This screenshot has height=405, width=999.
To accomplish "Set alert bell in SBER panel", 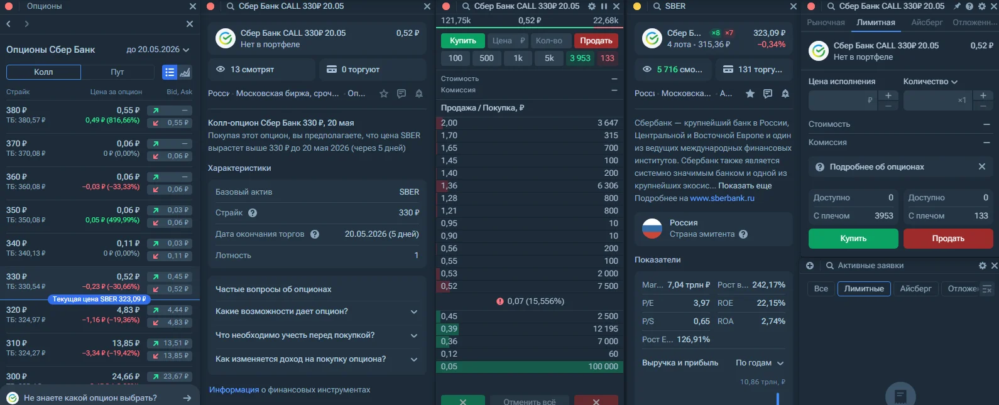I will click(785, 94).
